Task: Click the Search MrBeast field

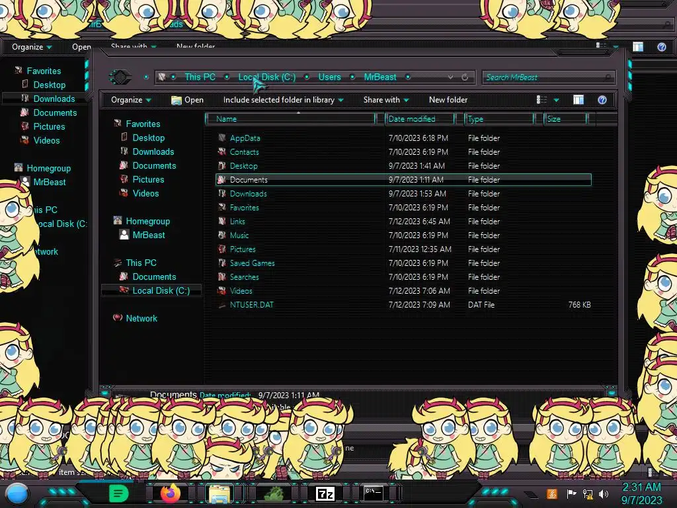Action: click(x=548, y=77)
